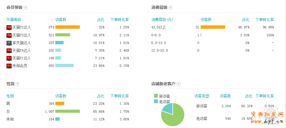The width and height of the screenshot is (286, 128).
Task: Click the help icon beside 会员等级
Action: click(x=25, y=8)
